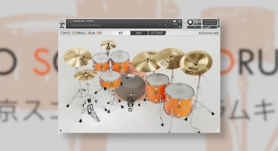Viewport: 278px width, 151px height.
Task: Select the KIT tab
Action: (x=121, y=33)
